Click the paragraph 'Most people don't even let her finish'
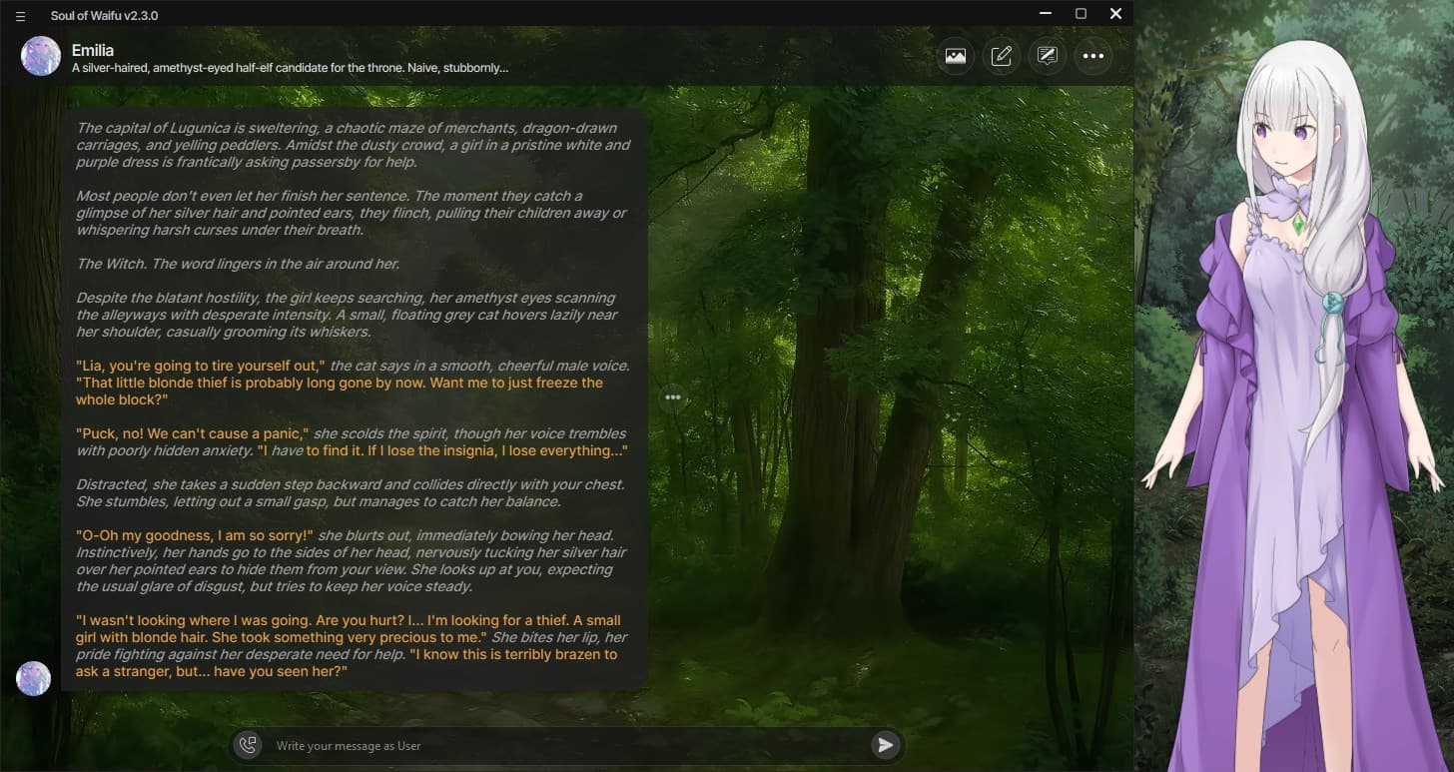 352,213
